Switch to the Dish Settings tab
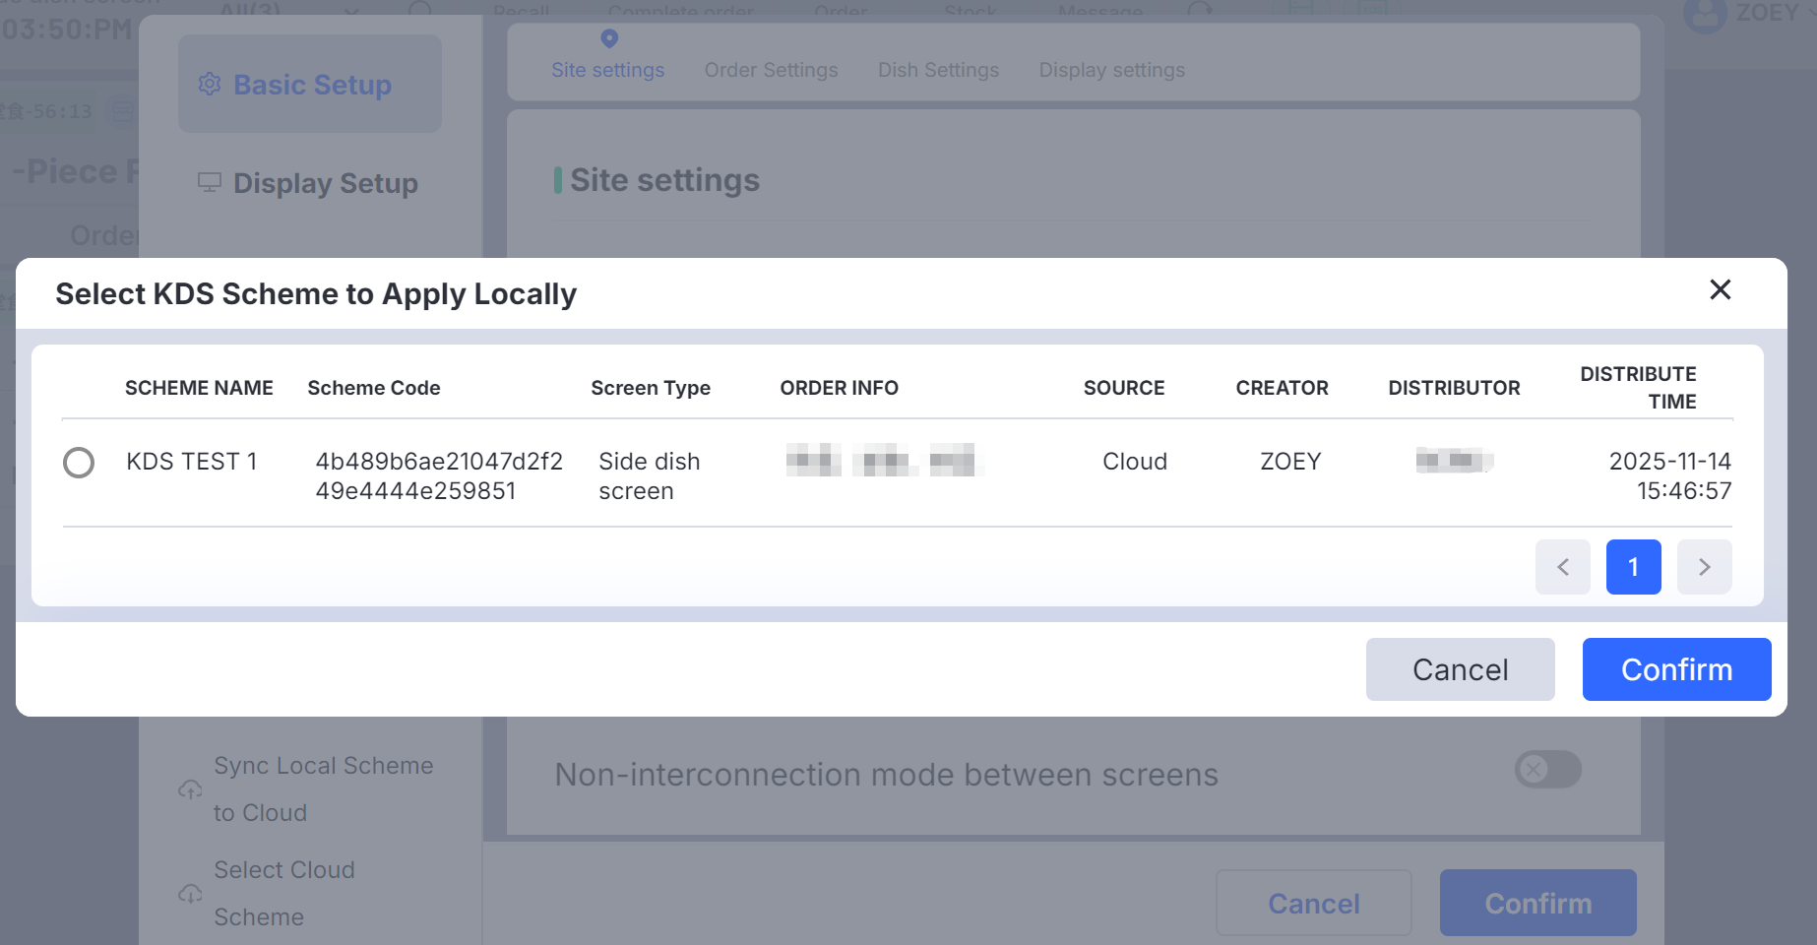Screen dimensions: 1817x945 tap(938, 71)
